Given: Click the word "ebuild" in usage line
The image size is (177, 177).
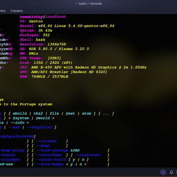Looking at the screenshot, I should coord(19,113).
